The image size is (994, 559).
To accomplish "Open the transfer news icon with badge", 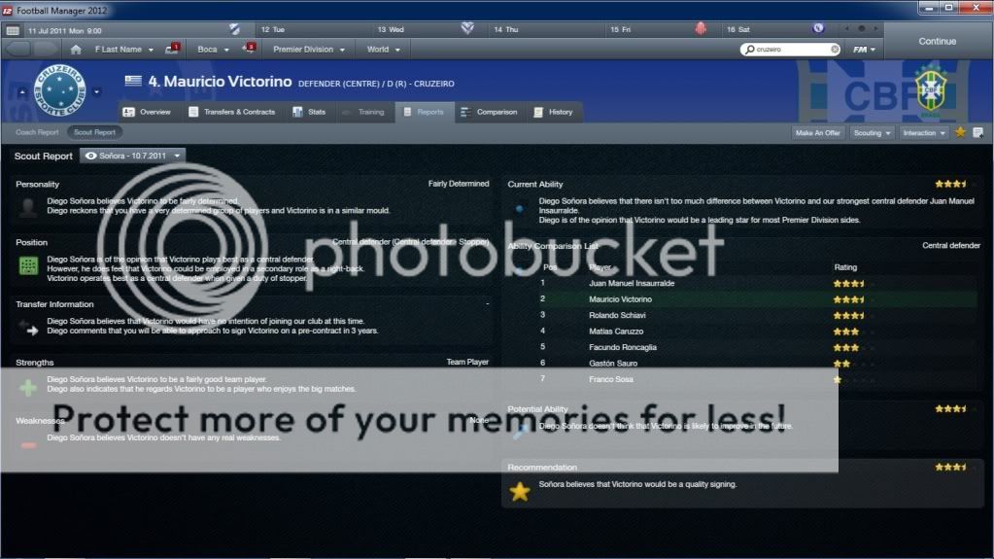I will coord(249,49).
